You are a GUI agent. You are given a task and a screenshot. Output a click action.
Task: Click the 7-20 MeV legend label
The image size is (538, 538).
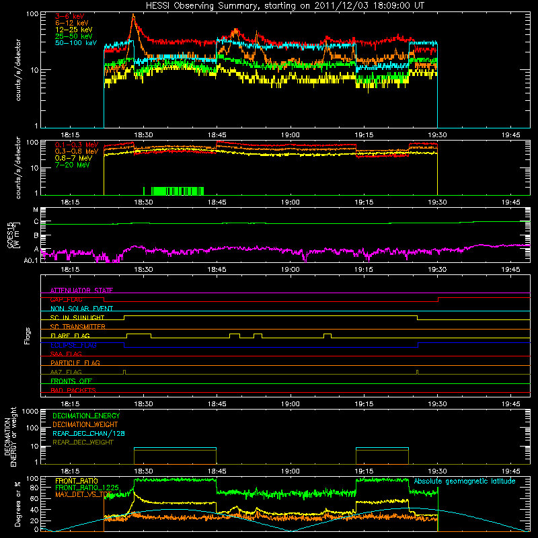coord(72,165)
